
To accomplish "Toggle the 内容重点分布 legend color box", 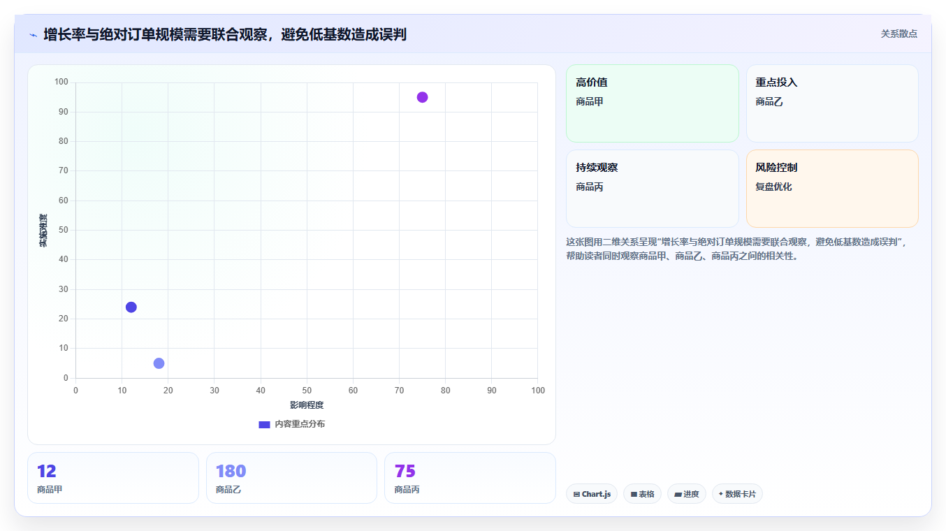I will click(264, 425).
